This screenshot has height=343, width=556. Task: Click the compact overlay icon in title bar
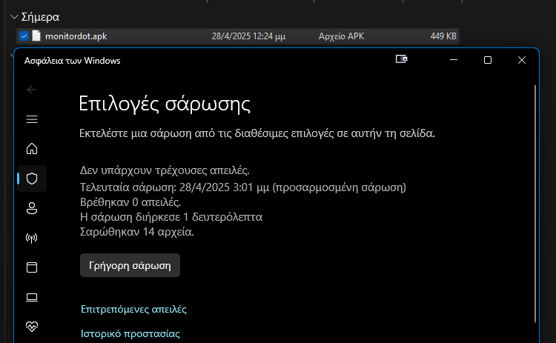402,60
